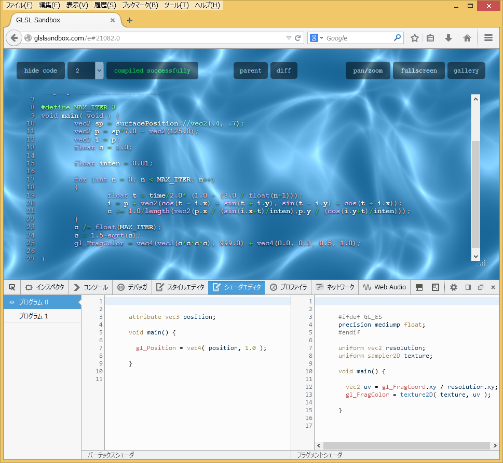Bookmark this page with the star icon
This screenshot has height=463, width=503.
pyautogui.click(x=415, y=38)
